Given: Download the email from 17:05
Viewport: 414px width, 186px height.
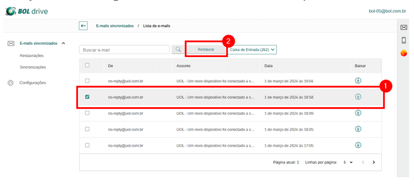Looking at the screenshot, I should (x=358, y=145).
